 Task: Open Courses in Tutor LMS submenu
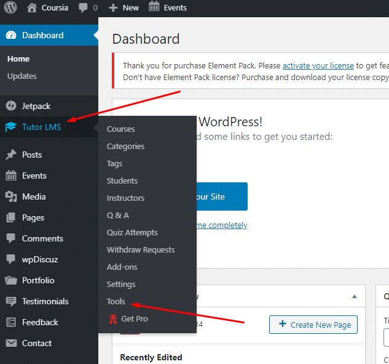click(120, 129)
